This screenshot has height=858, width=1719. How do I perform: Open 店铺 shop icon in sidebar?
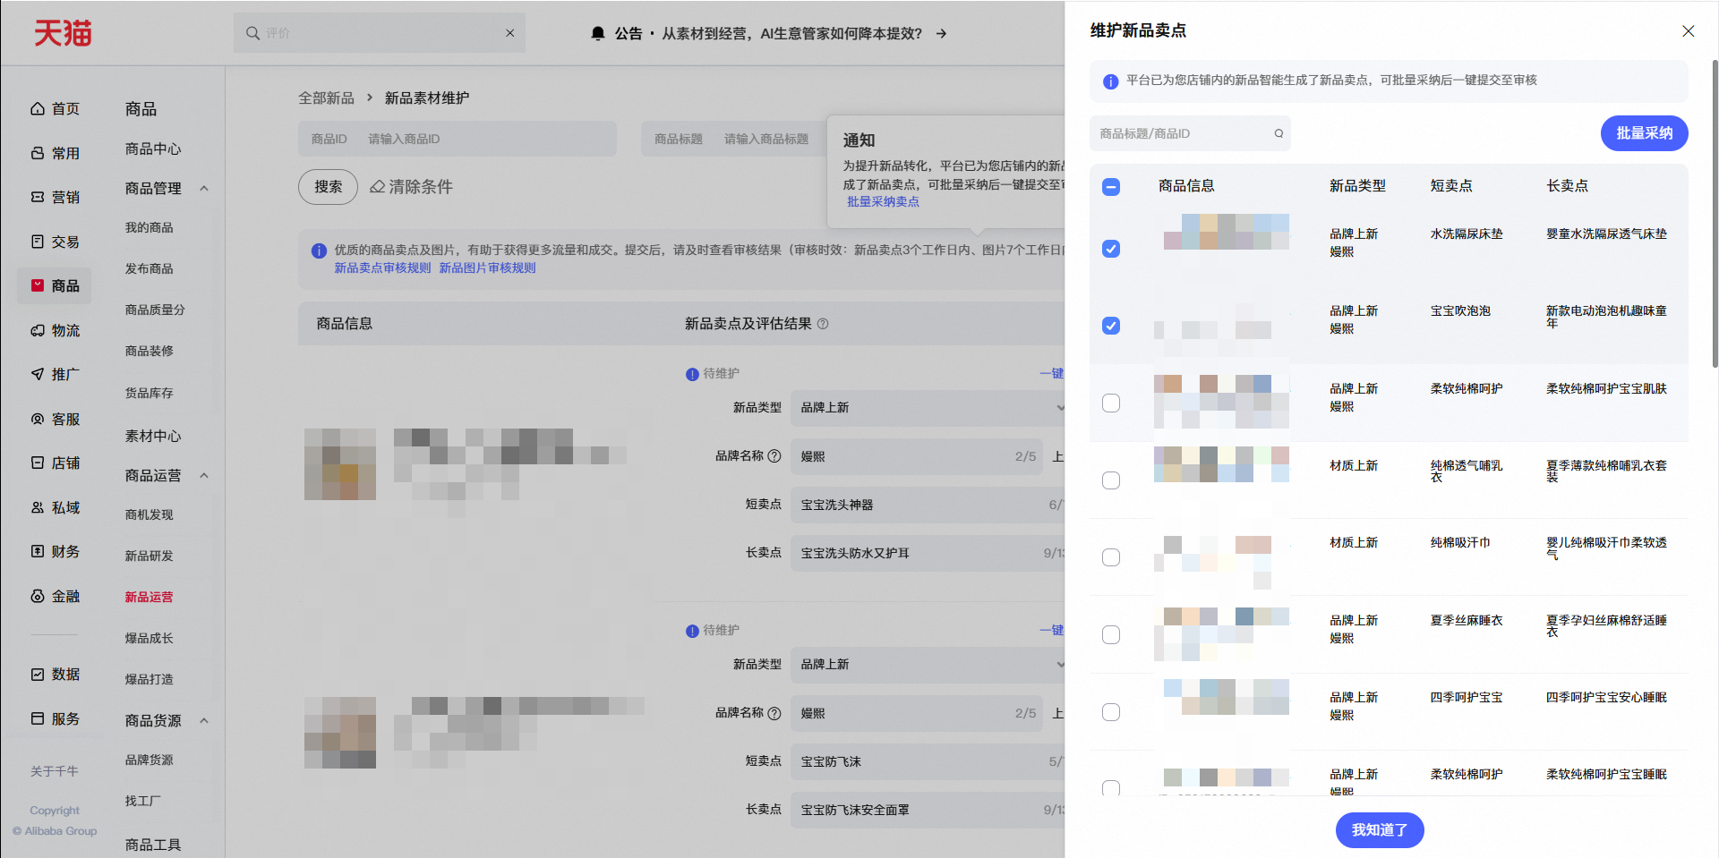click(x=38, y=463)
